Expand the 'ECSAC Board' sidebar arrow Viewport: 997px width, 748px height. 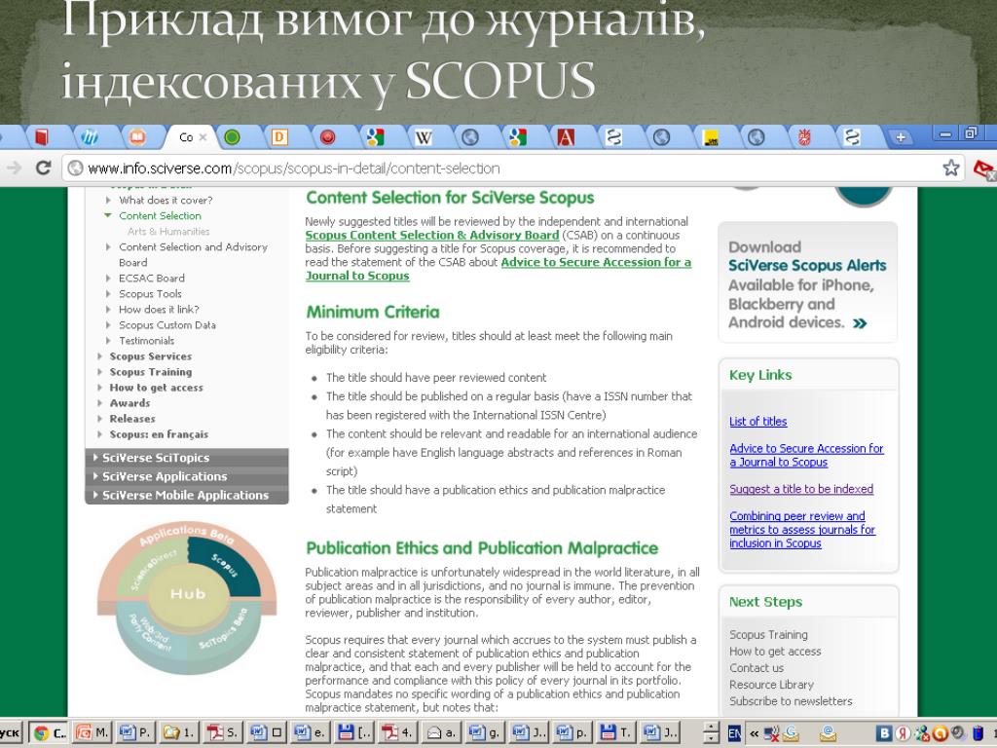pyautogui.click(x=108, y=278)
